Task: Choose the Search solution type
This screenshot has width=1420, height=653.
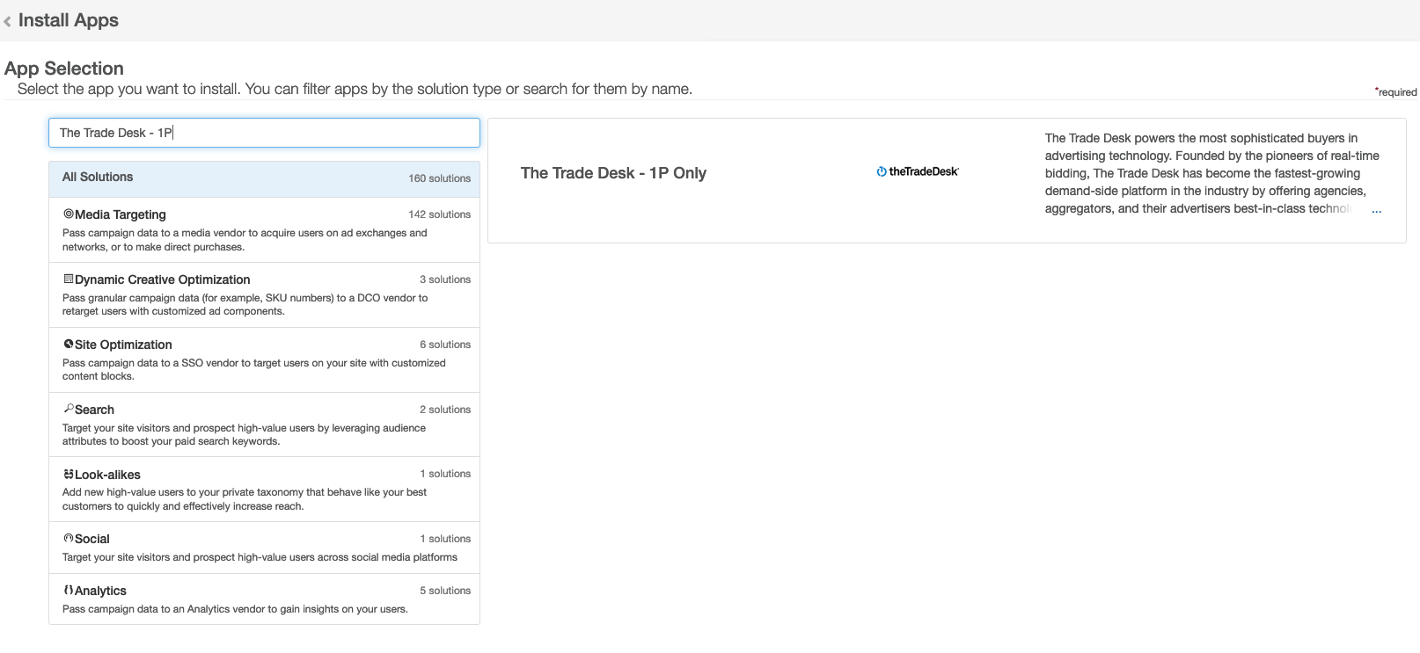Action: coord(264,424)
